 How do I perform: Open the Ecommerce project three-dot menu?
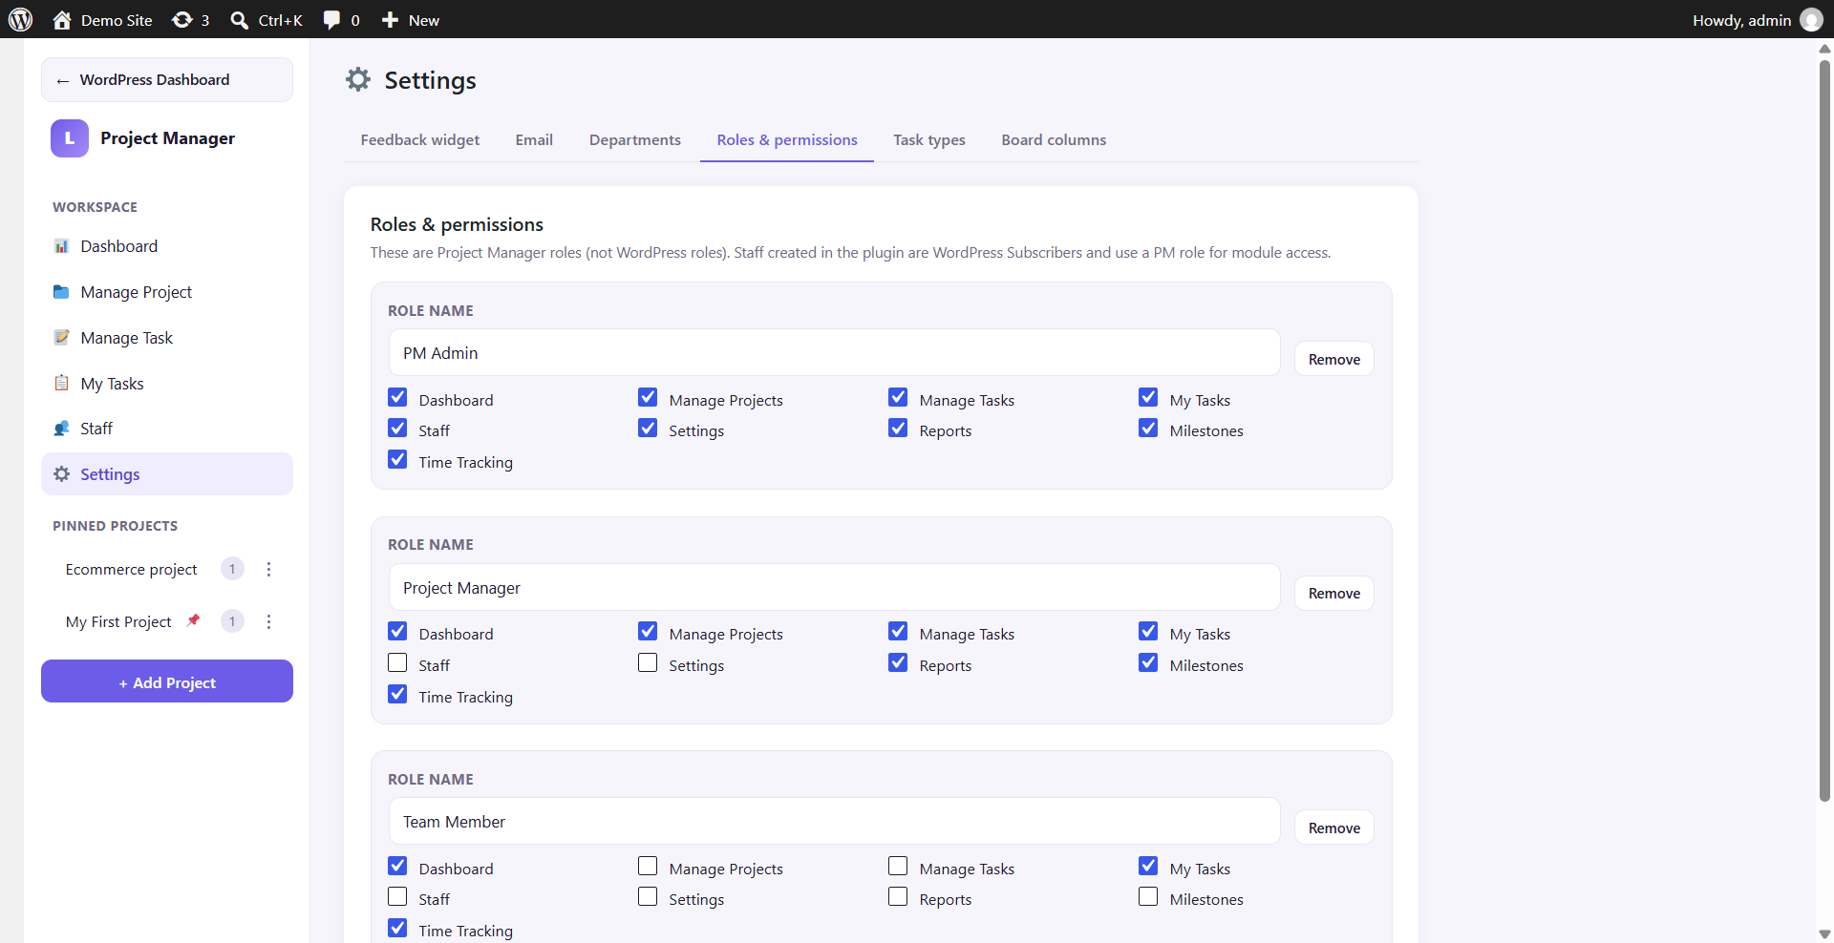point(268,569)
